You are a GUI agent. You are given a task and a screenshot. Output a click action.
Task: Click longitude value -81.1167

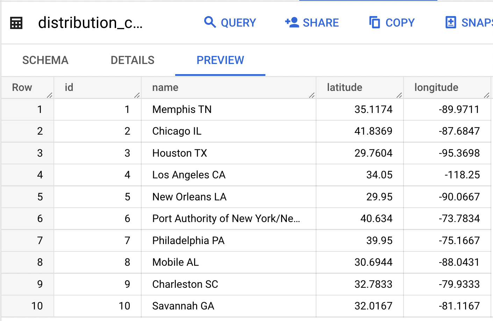(459, 306)
